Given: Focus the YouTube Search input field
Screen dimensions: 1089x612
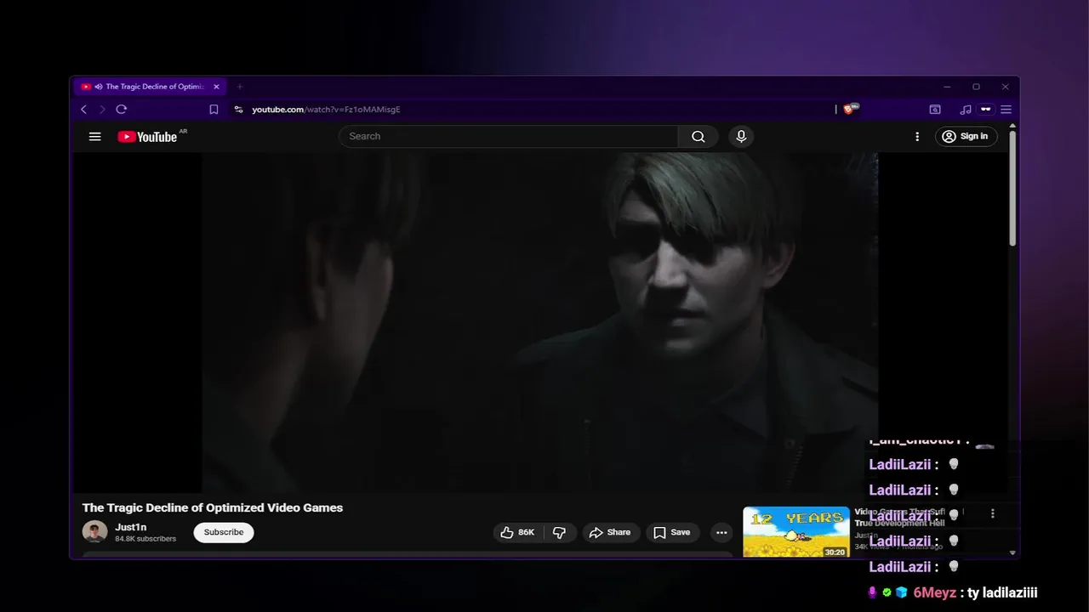Looking at the screenshot, I should coord(509,137).
